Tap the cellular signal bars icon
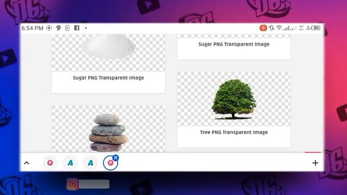Viewport: 347px width, 195px height. [290, 28]
